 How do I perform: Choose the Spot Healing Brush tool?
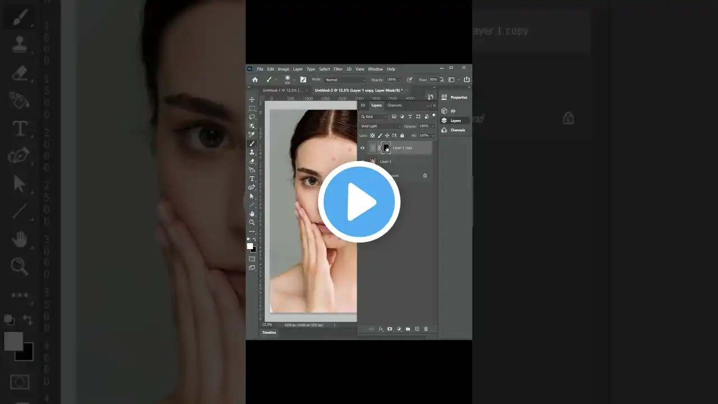tap(252, 133)
